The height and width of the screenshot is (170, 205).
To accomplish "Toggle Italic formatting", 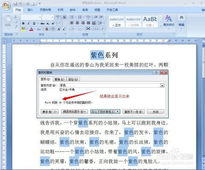I will (29, 23).
